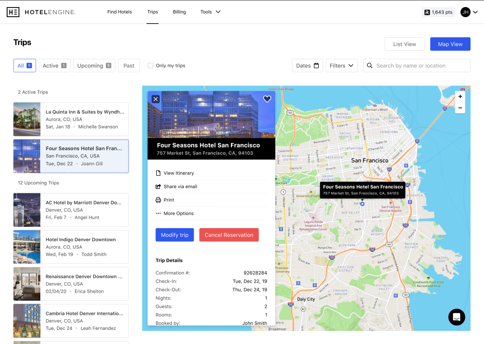Open the Tools dropdown menu
Viewport: 484px width, 344px height.
coord(210,12)
